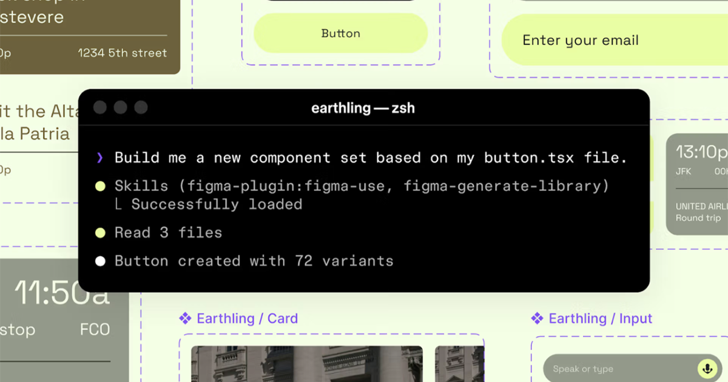Click the component icon beside Earthling / Input
This screenshot has width=728, height=382.
pyautogui.click(x=537, y=318)
